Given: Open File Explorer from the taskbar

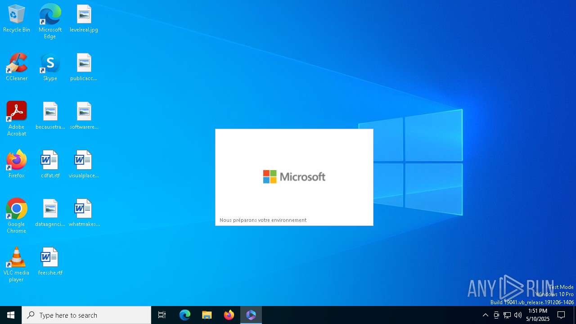Looking at the screenshot, I should pos(207,315).
